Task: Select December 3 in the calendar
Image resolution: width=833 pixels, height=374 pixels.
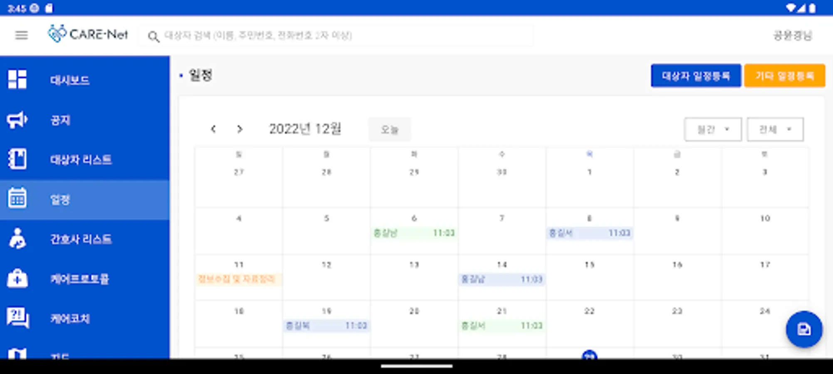Action: click(x=765, y=172)
